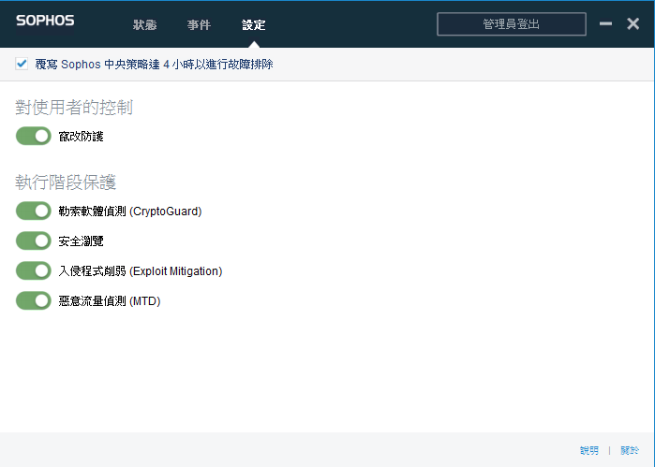Open the 說明 help link
This screenshot has width=655, height=467.
[588, 450]
